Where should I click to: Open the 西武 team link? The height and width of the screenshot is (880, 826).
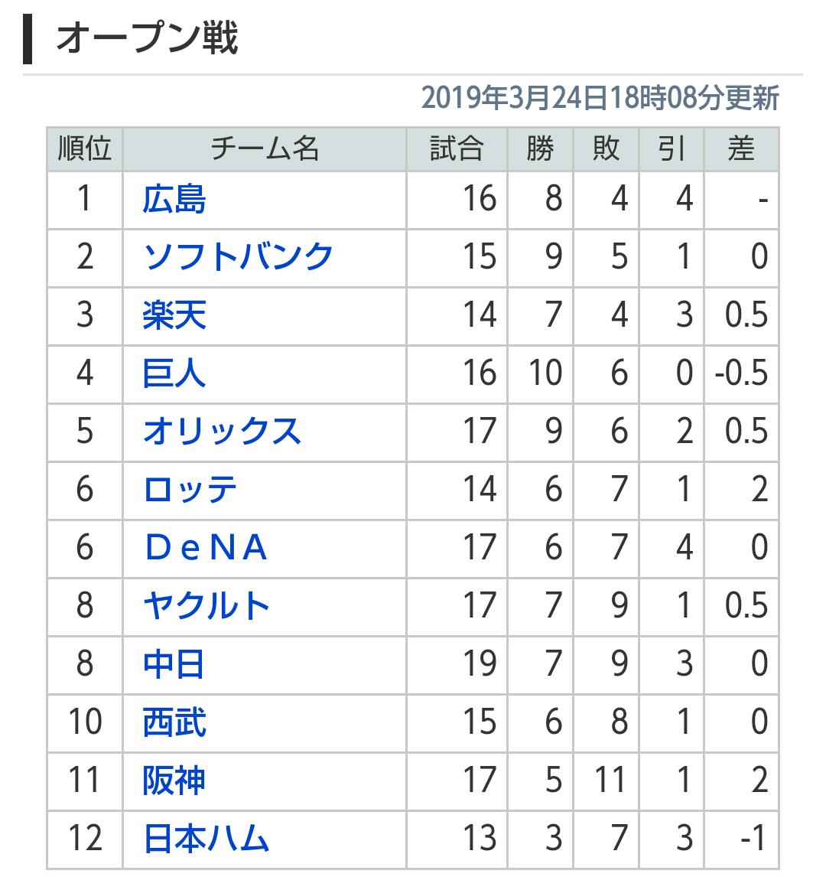click(x=174, y=722)
